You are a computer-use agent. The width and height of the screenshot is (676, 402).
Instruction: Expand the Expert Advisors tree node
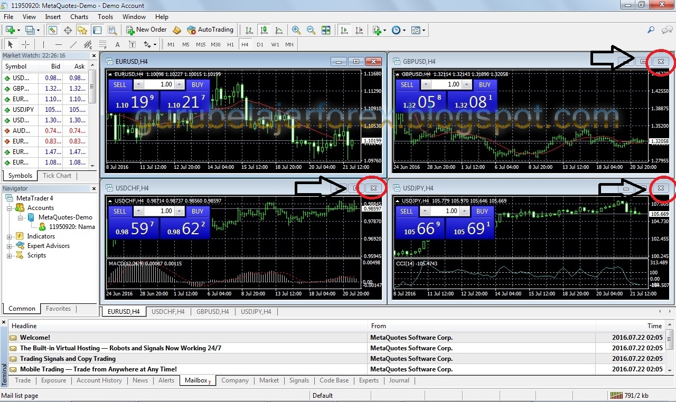(x=10, y=246)
